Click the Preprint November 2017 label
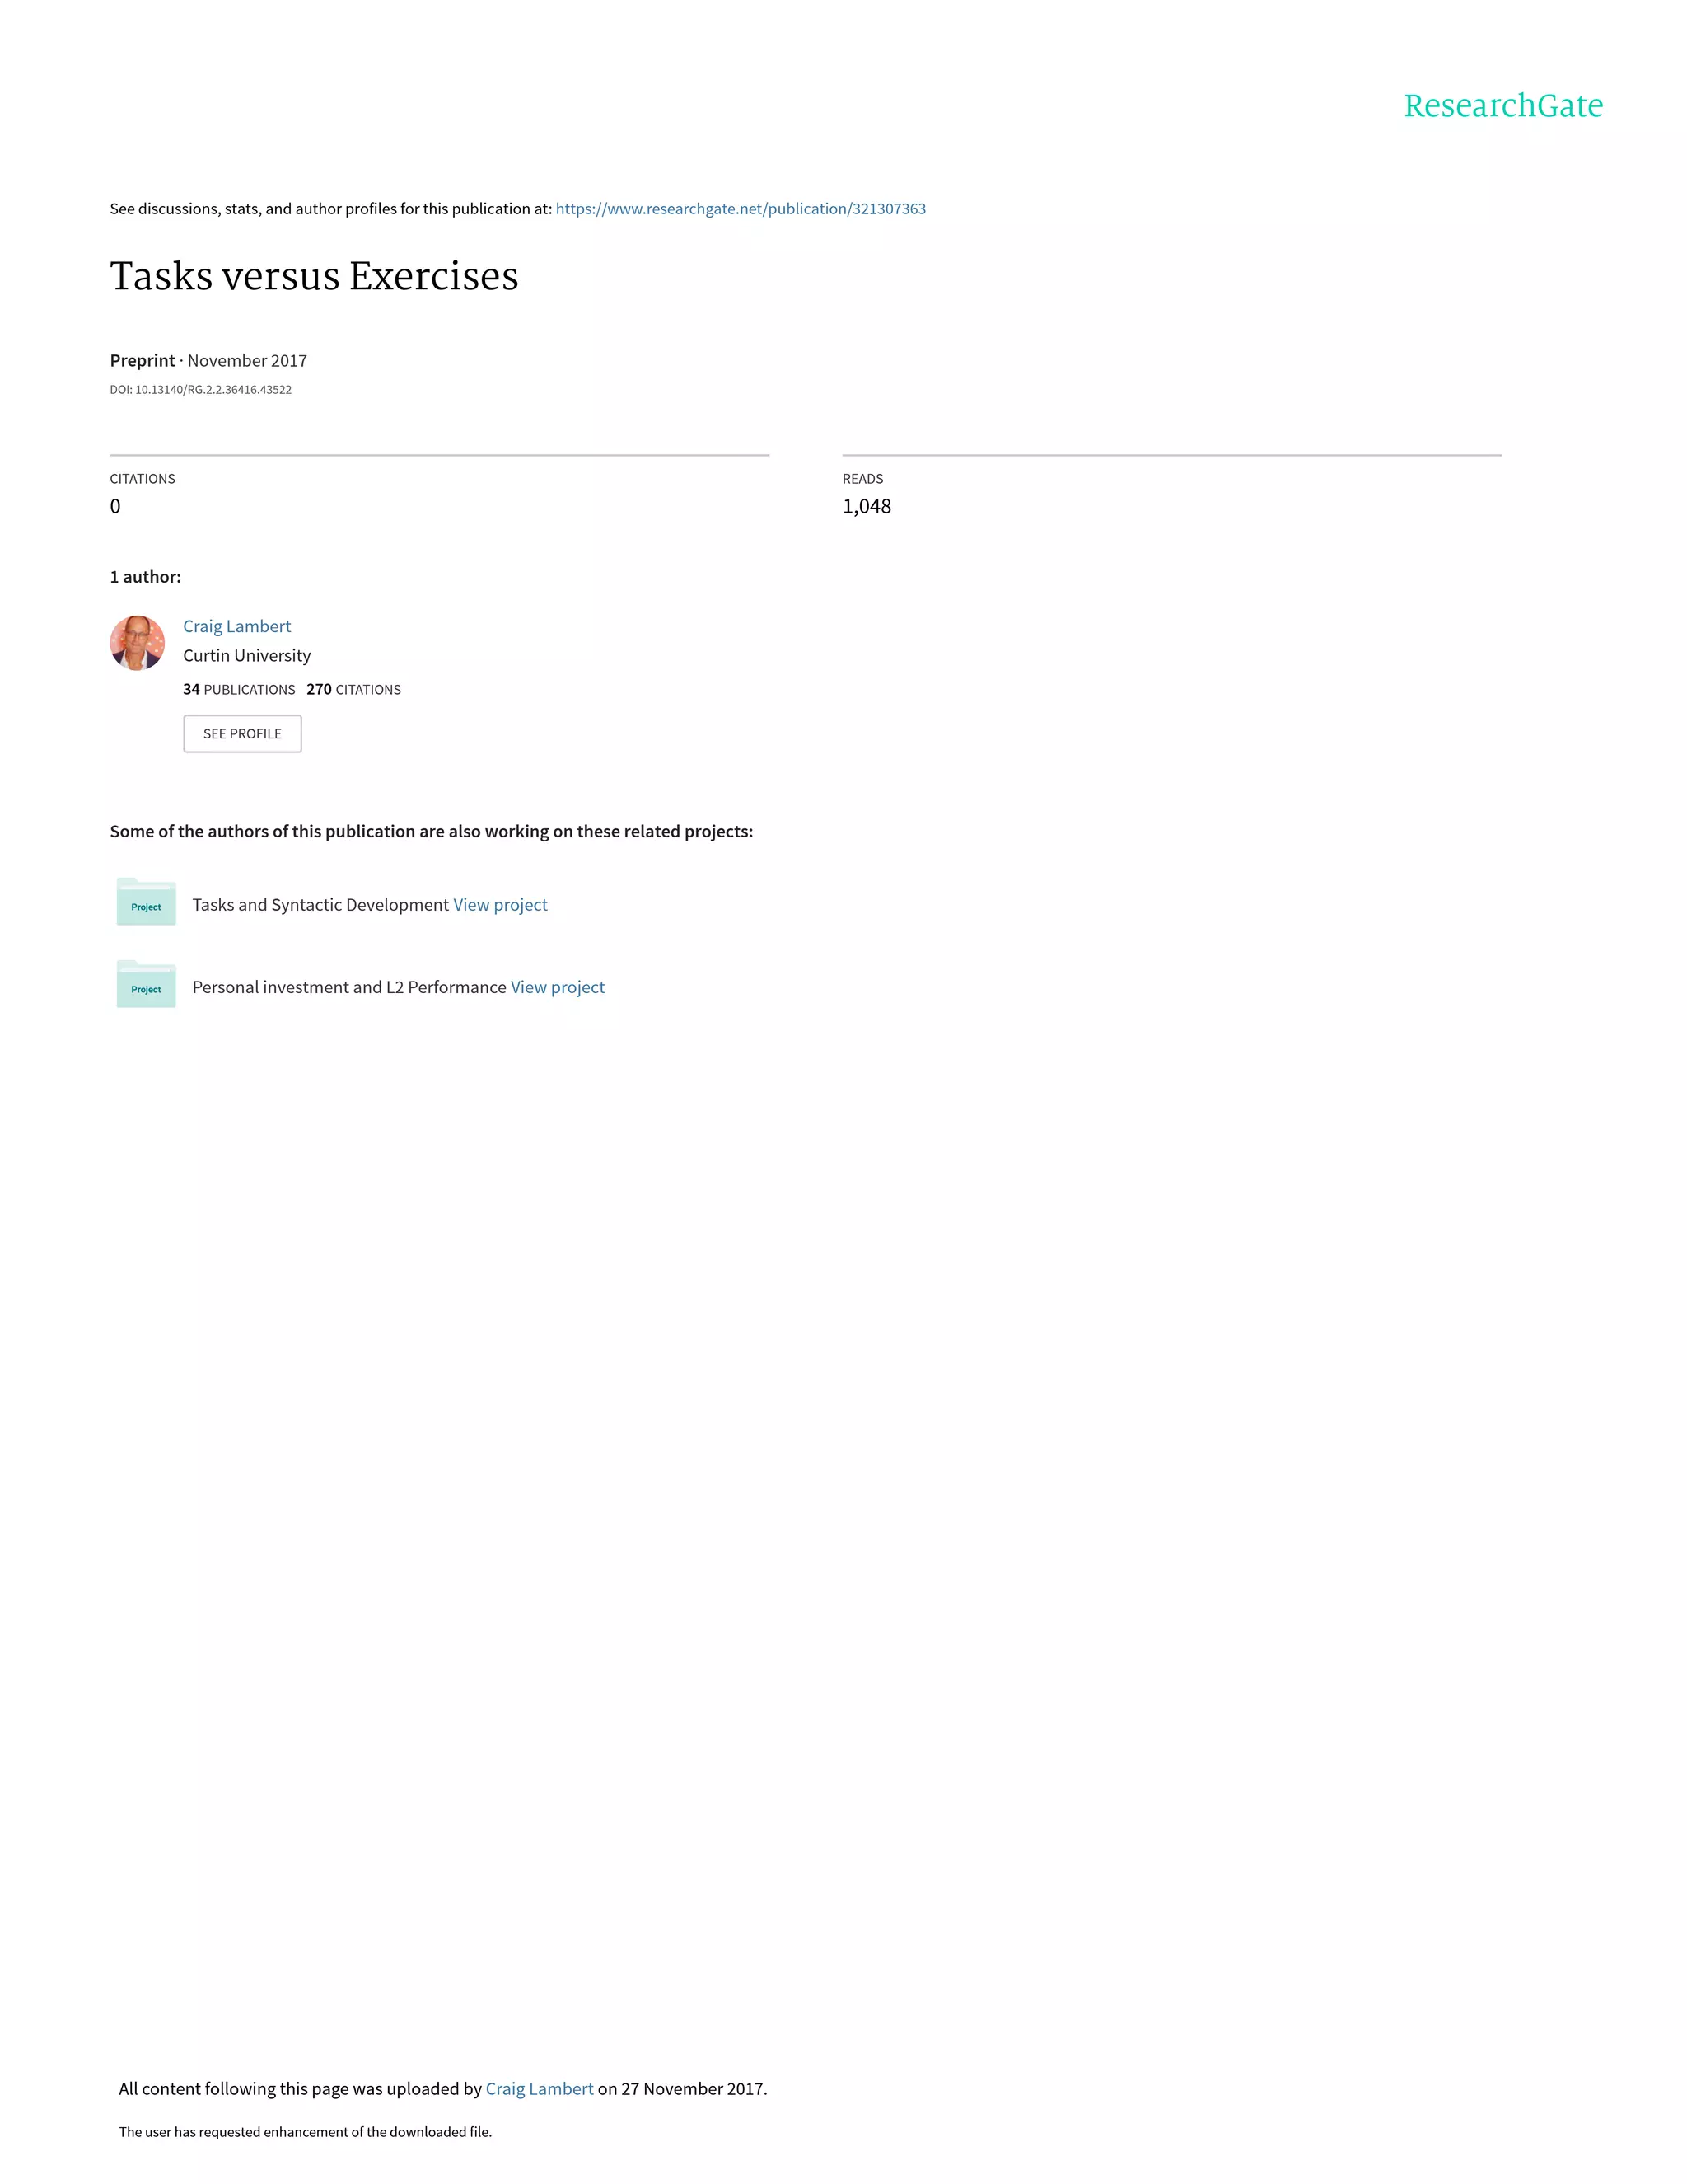Image resolution: width=1687 pixels, height=2184 pixels. pos(209,361)
